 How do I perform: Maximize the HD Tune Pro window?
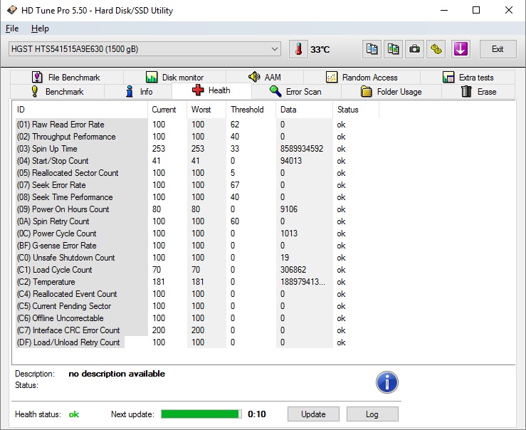tap(476, 10)
